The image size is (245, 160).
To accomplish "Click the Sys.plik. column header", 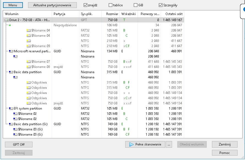I will 90,14.
